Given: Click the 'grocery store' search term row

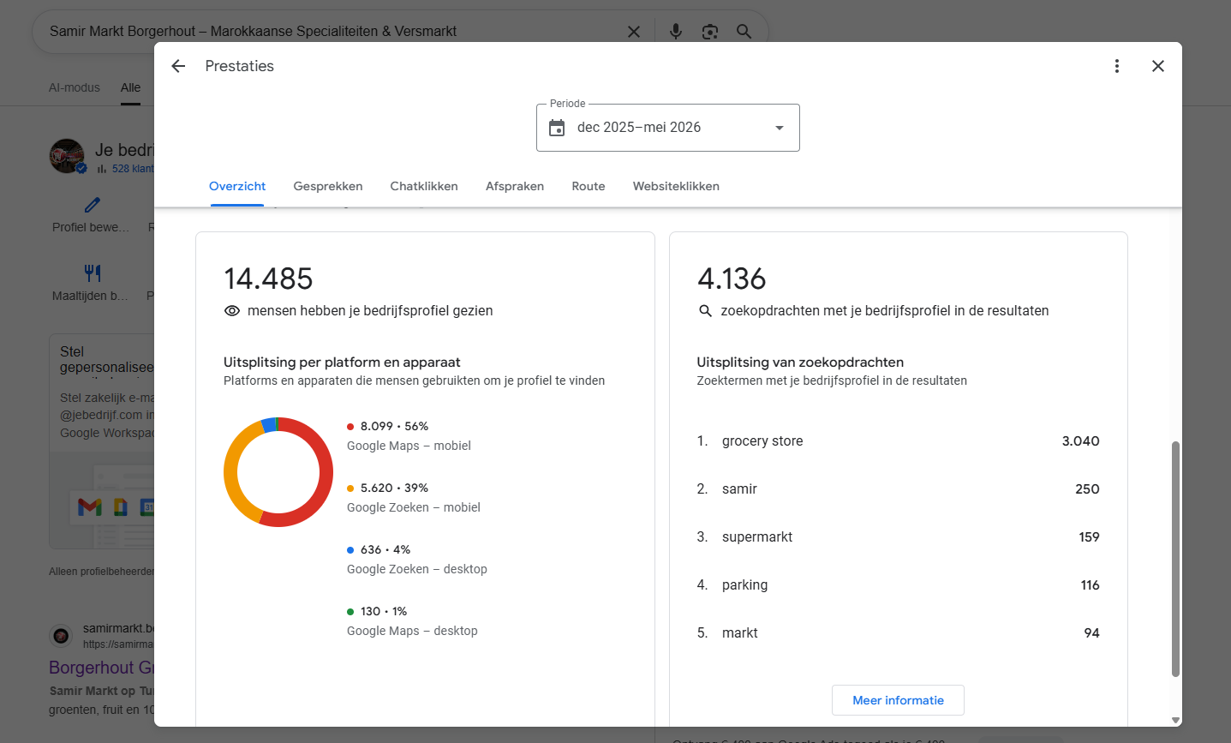Looking at the screenshot, I should [x=898, y=441].
